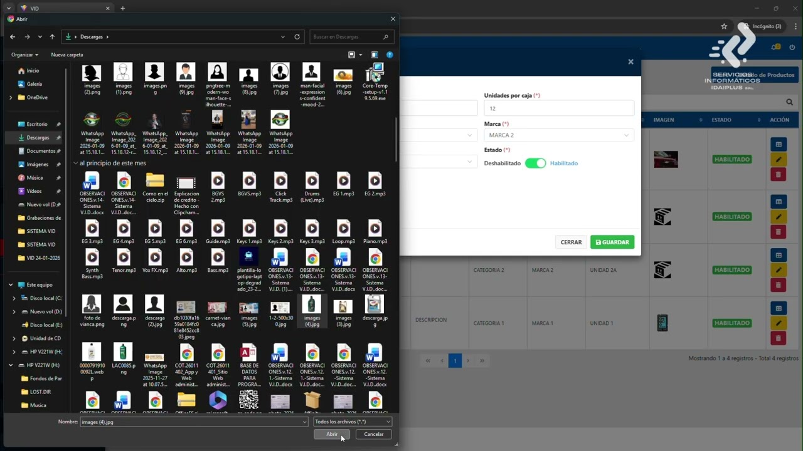Screen dimensions: 803x451
Task: Select the Como en el cielo.zip folder icon
Action: pos(155,185)
